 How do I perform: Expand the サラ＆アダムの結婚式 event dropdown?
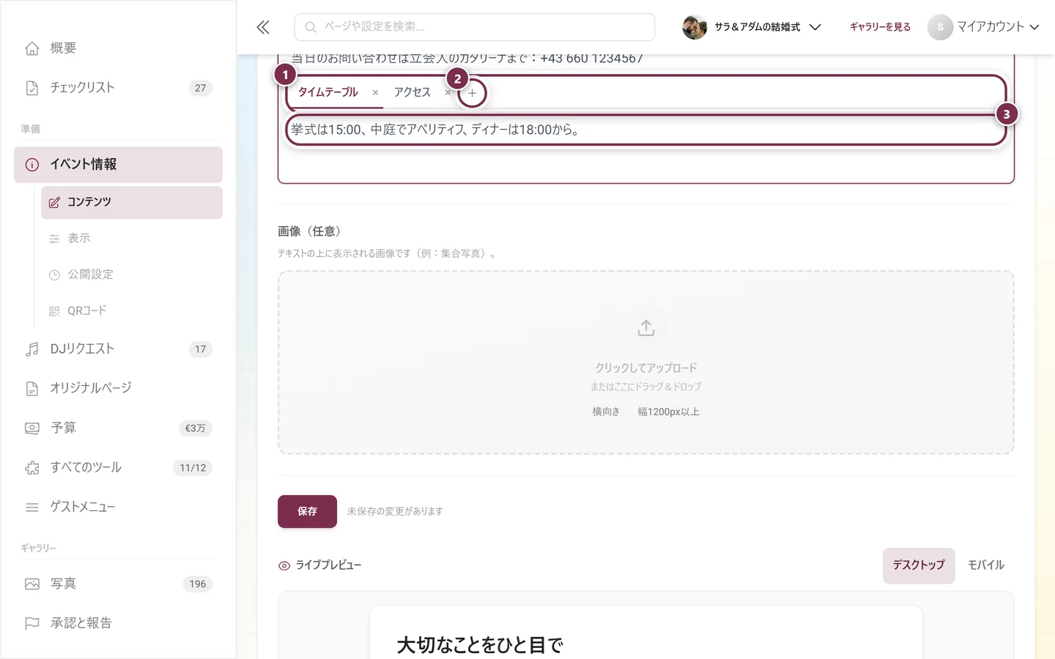pyautogui.click(x=752, y=27)
